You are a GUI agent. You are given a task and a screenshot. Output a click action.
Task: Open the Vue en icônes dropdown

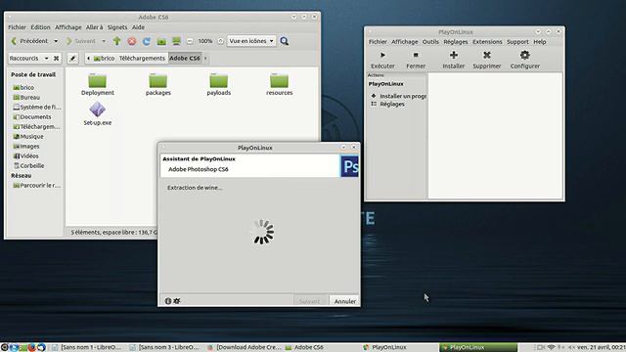tap(251, 41)
